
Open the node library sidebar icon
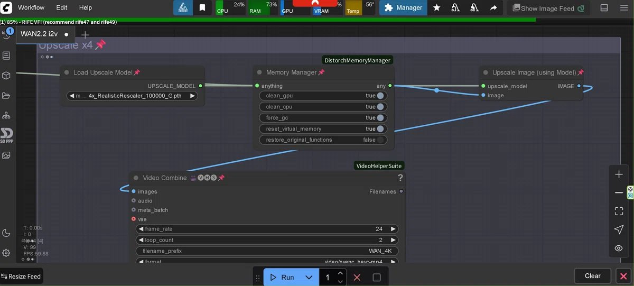[6, 56]
